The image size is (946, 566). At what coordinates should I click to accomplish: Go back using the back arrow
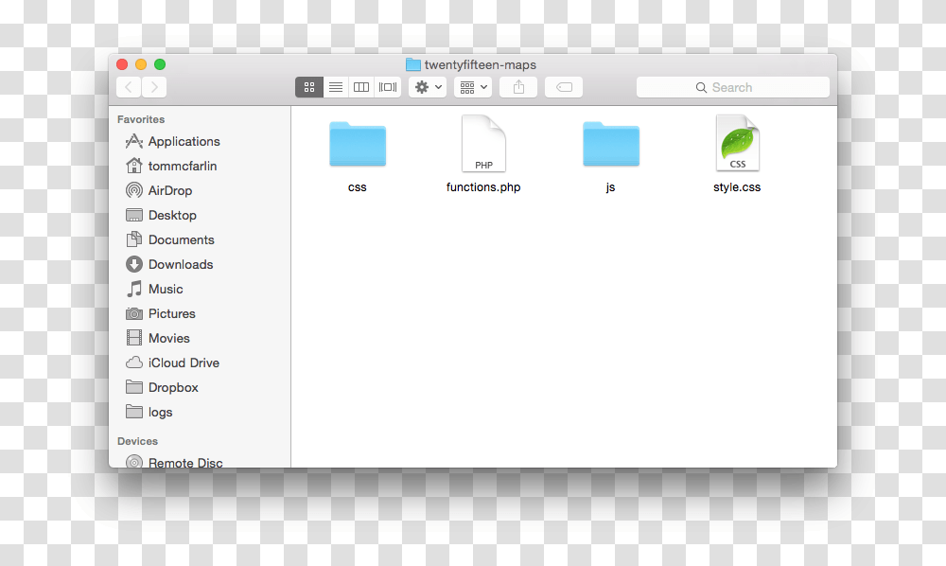click(x=129, y=87)
